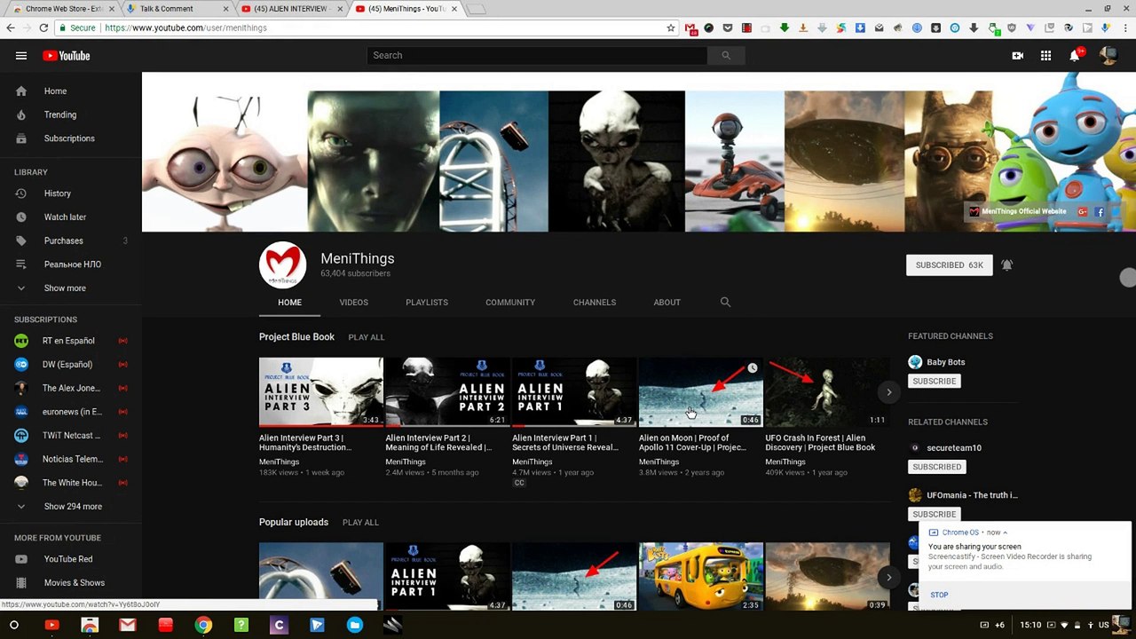1136x639 pixels.
Task: Open the DW (Español) subscription
Action: click(67, 365)
